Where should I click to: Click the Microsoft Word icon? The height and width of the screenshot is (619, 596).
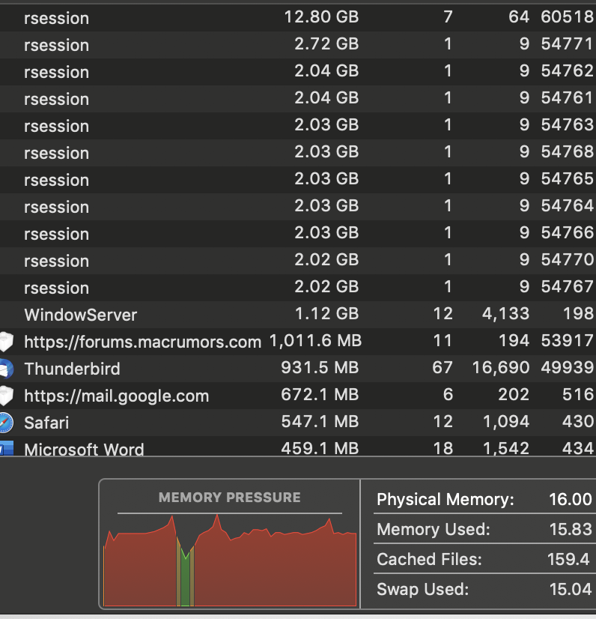pyautogui.click(x=7, y=448)
